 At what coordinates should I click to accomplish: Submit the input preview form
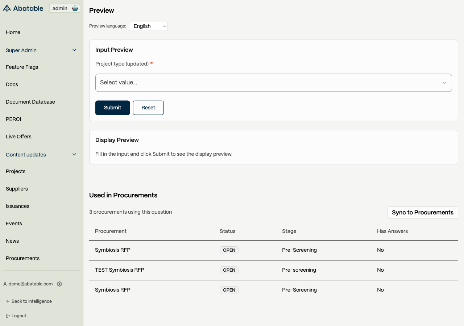[112, 108]
